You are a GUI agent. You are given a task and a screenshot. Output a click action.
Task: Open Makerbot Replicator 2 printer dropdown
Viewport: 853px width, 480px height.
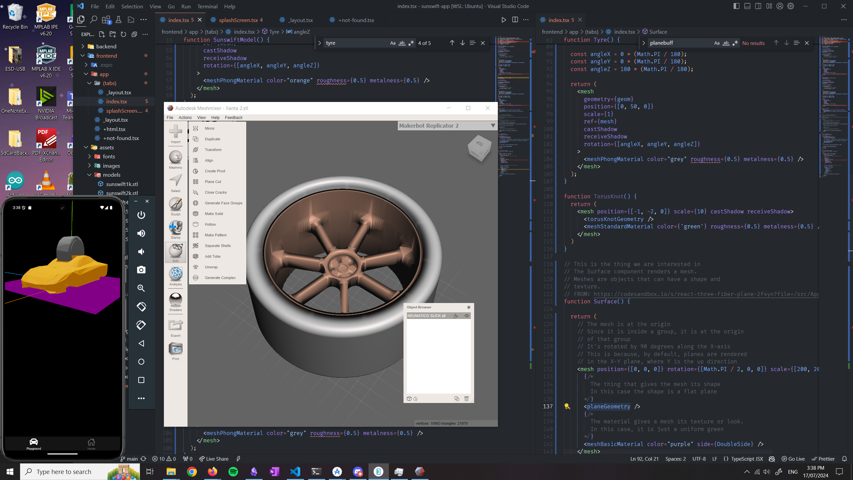[493, 126]
